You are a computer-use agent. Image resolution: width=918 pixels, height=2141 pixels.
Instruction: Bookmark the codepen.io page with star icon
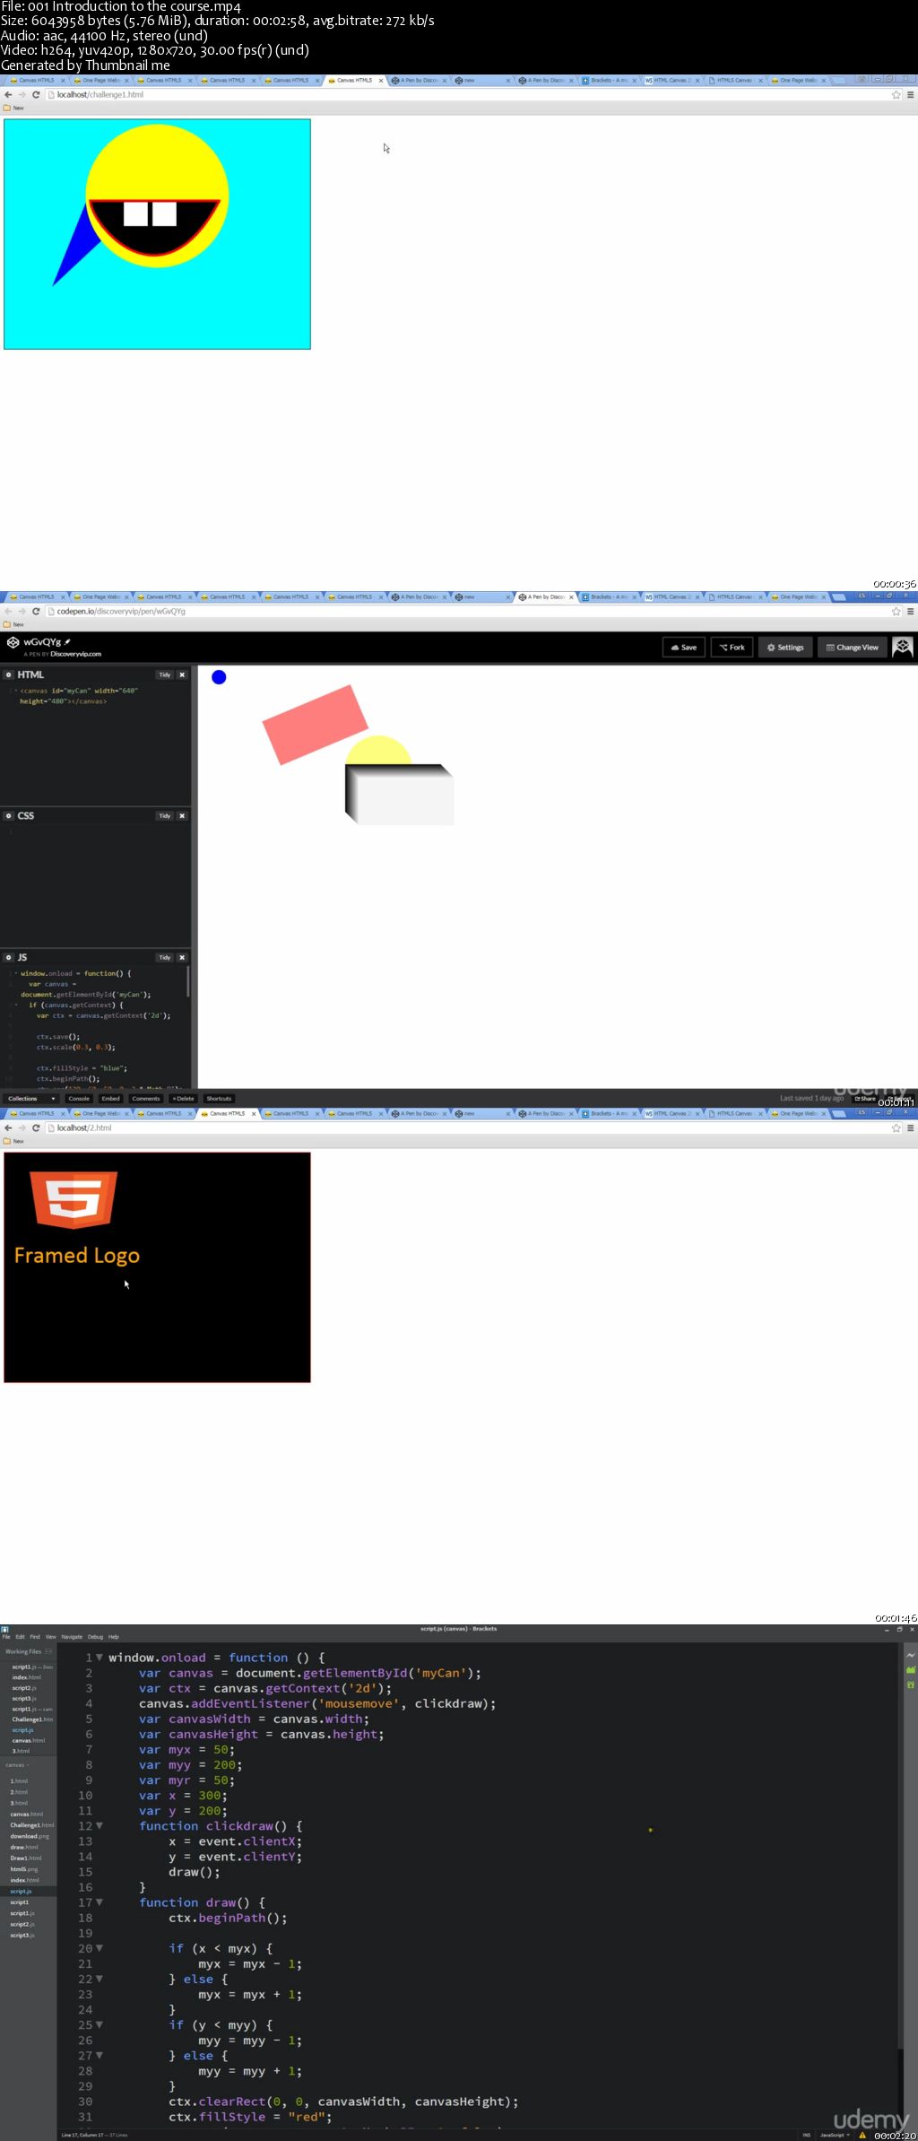896,611
